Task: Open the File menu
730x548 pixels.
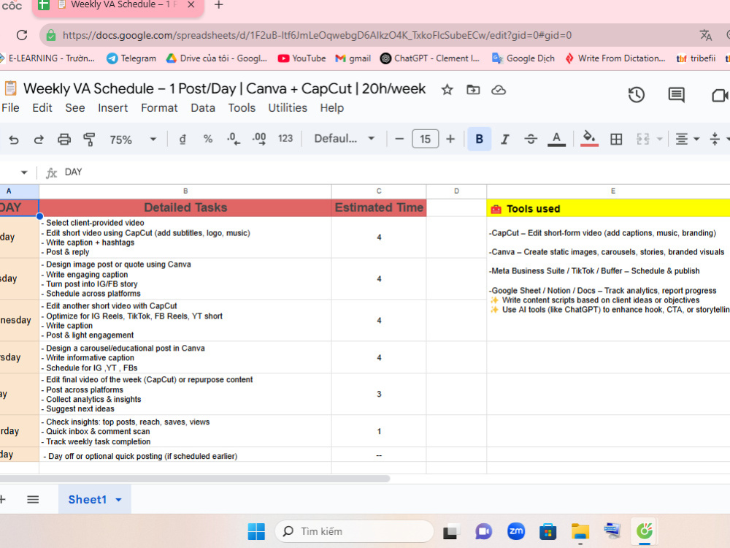Action: (x=10, y=107)
